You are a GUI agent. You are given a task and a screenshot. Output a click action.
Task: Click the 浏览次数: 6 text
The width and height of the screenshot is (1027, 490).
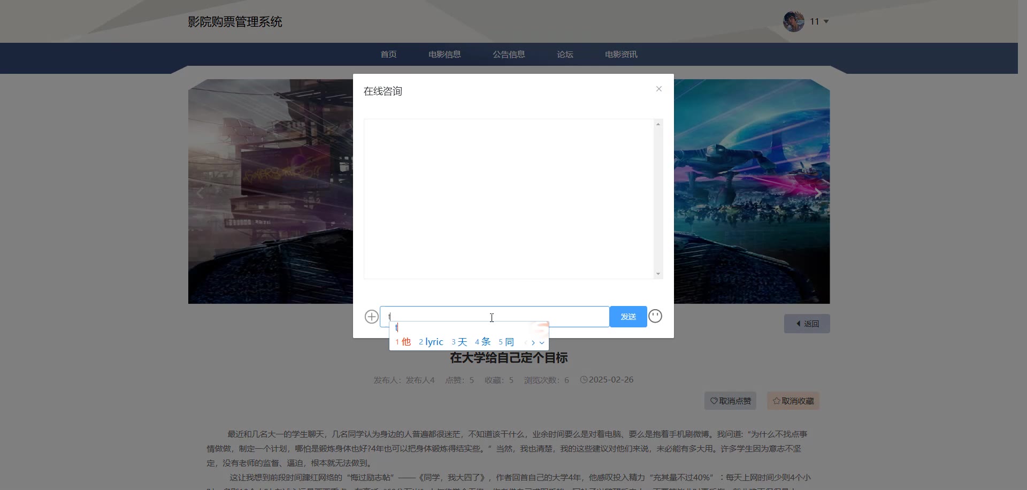tap(547, 380)
